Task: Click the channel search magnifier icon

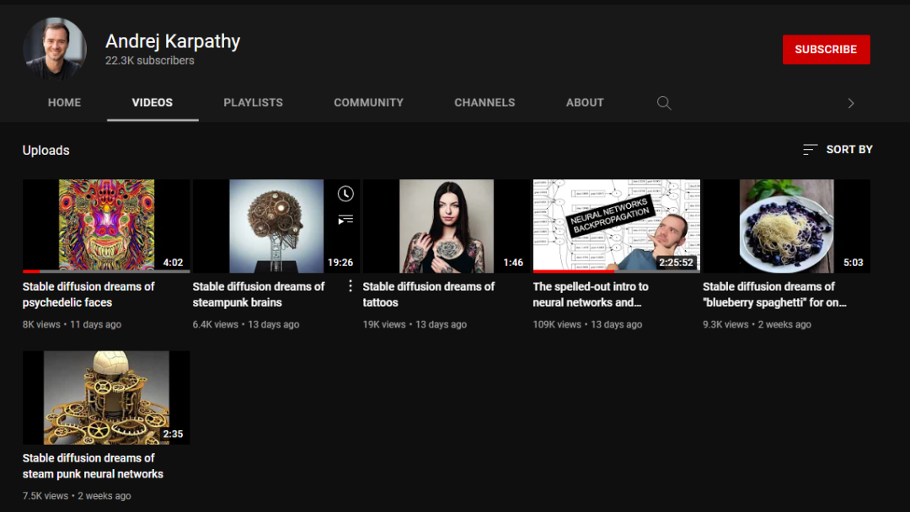Action: (664, 103)
